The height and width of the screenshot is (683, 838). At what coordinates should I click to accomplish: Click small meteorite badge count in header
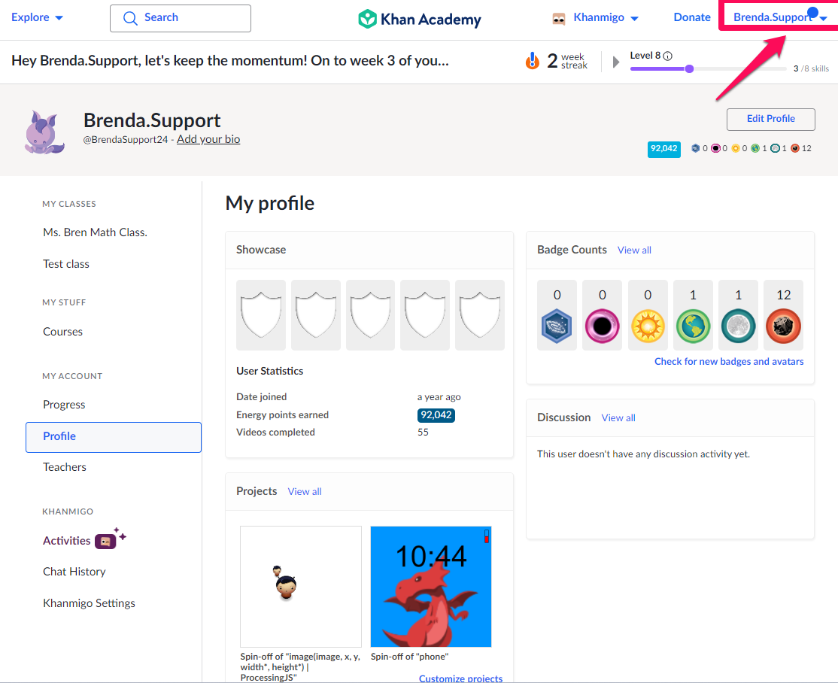tap(801, 149)
